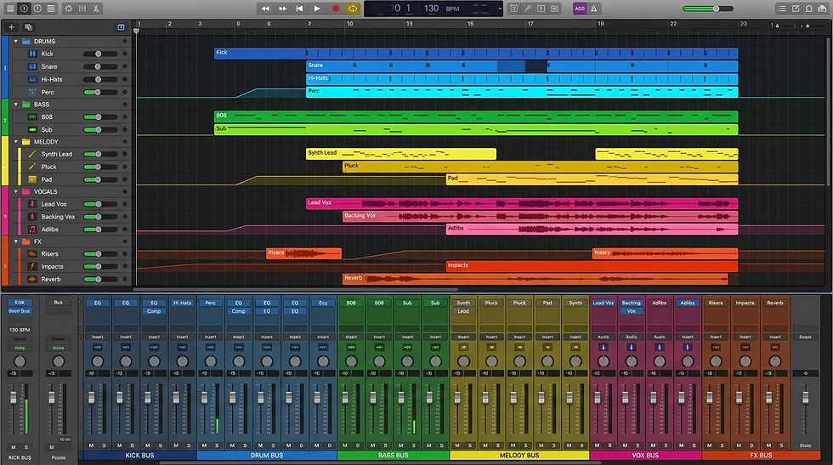Click the Go to Beginning button
833x465 pixels.
(x=299, y=9)
